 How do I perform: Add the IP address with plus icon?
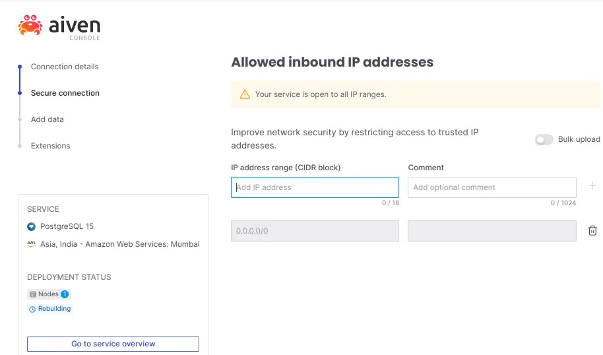tap(592, 186)
